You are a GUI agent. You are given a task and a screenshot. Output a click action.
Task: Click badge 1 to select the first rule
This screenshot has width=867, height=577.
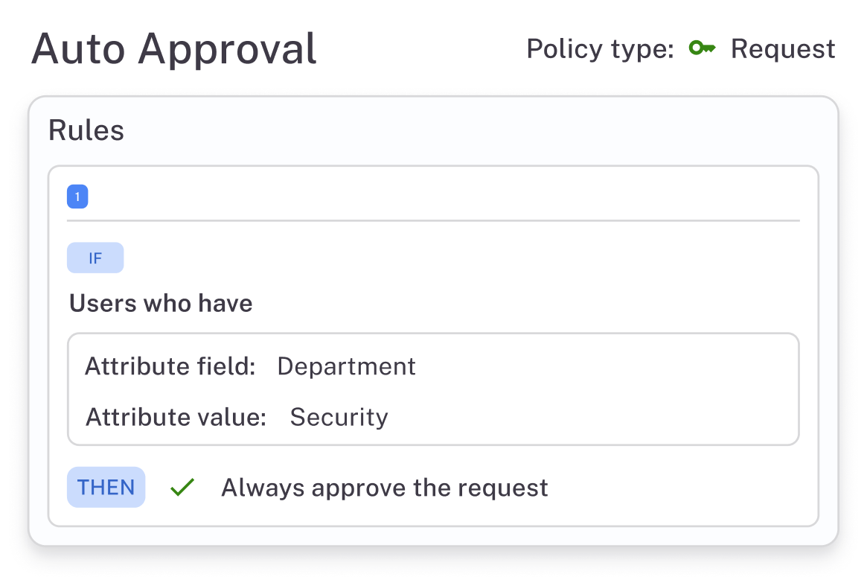coord(77,196)
